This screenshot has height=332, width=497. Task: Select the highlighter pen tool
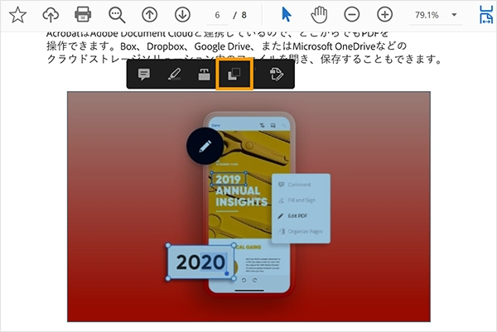pos(174,75)
